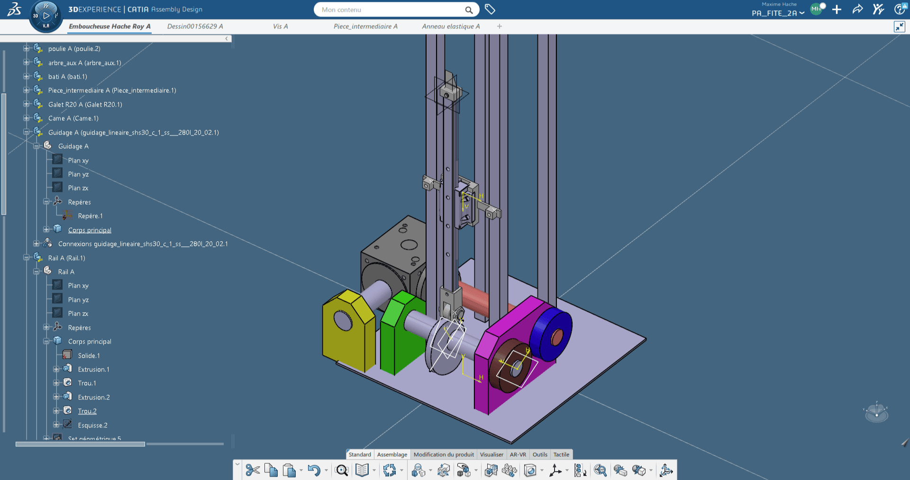Open the Visualiser tab
Screen dimensions: 910x480
491,454
